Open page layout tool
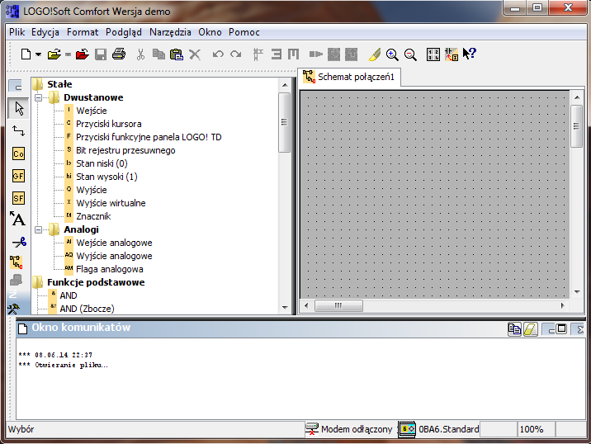Image resolution: width=591 pixels, height=444 pixels. (x=433, y=54)
